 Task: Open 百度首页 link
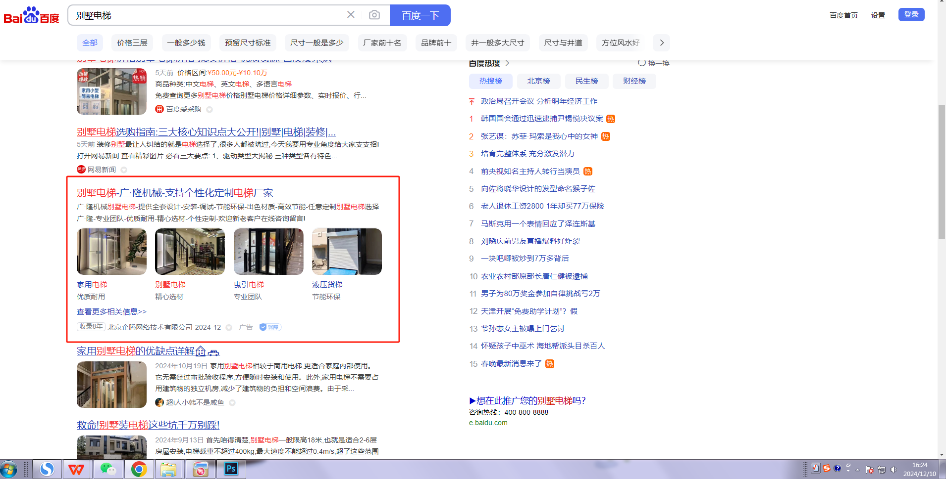(843, 15)
